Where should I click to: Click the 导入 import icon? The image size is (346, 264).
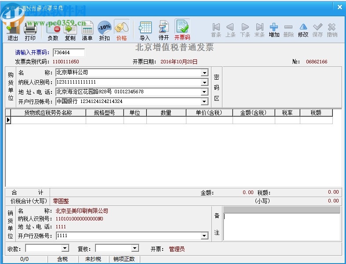point(145,31)
